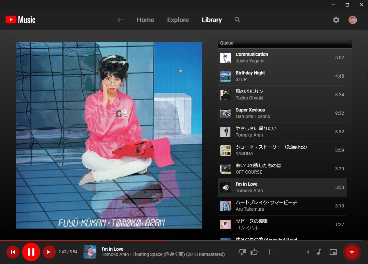Open the three-dot song options menu
This screenshot has width=368, height=264.
click(269, 252)
